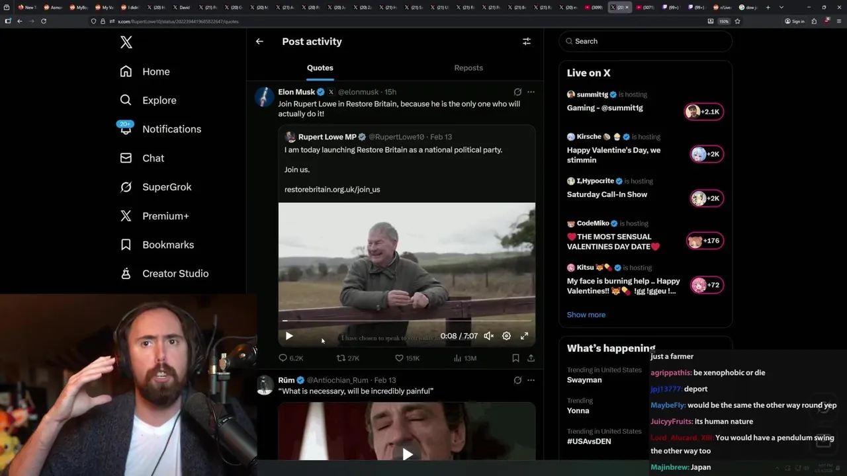
Task: Open Bookmarks
Action: pos(157,245)
